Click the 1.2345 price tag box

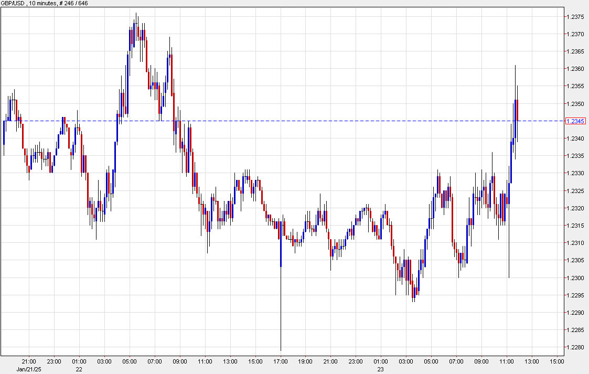[x=575, y=121]
